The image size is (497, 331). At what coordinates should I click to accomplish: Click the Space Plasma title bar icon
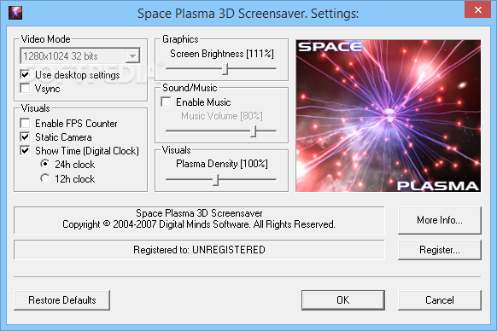click(x=15, y=13)
